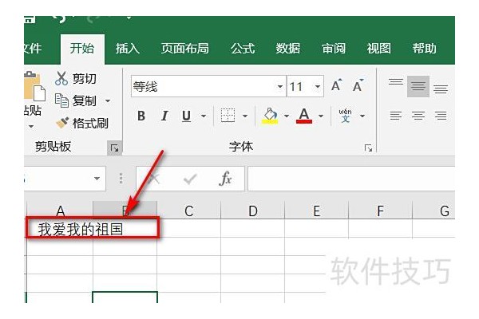Click the formula bar cancel X
The height and width of the screenshot is (319, 479).
click(x=154, y=179)
